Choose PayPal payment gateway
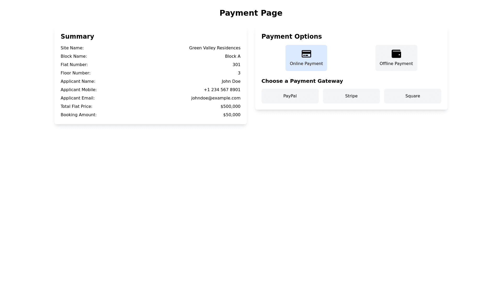 click(290, 96)
